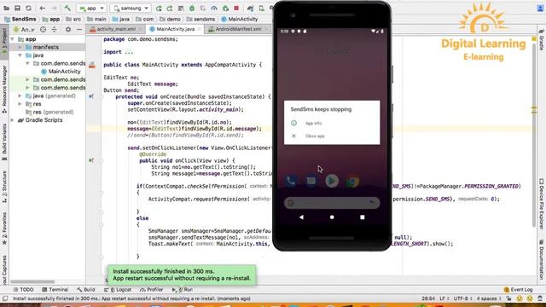546x307 pixels.
Task: Click the Open folder toolbar icon
Action: pyautogui.click(x=6, y=8)
